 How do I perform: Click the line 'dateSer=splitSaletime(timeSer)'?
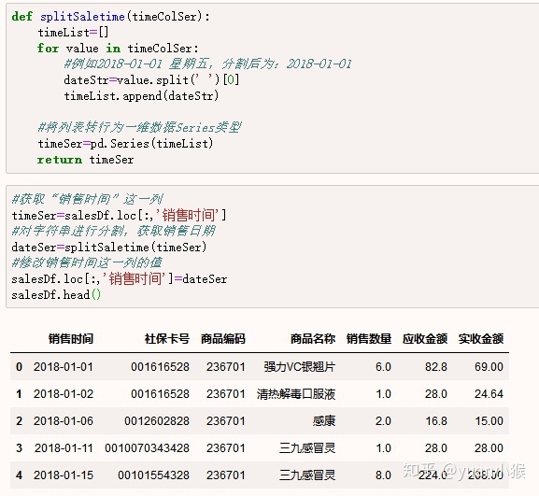(109, 247)
